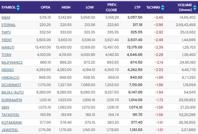Select the TATASTEEL stock link
The image size is (198, 134).
11,115
